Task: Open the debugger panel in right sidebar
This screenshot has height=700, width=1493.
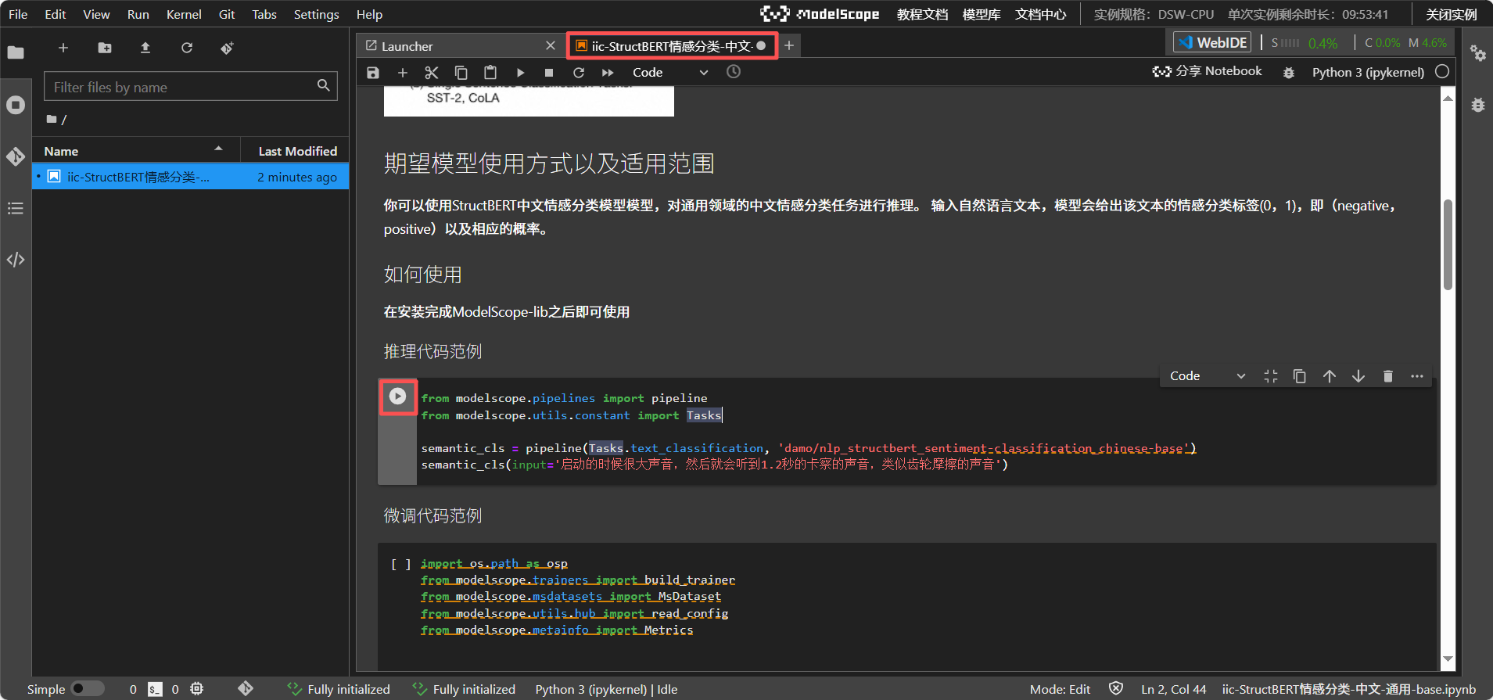Action: [x=1477, y=105]
